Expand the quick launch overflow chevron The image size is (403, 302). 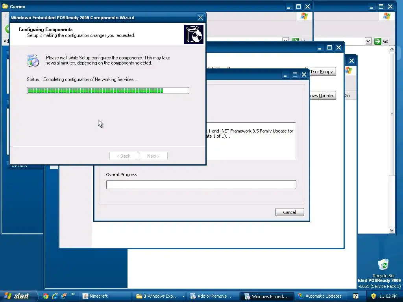[x=73, y=294]
